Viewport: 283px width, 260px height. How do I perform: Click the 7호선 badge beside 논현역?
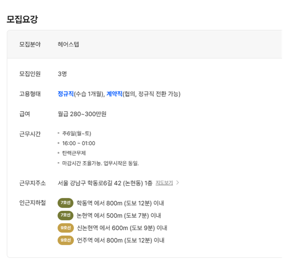coord(66,215)
